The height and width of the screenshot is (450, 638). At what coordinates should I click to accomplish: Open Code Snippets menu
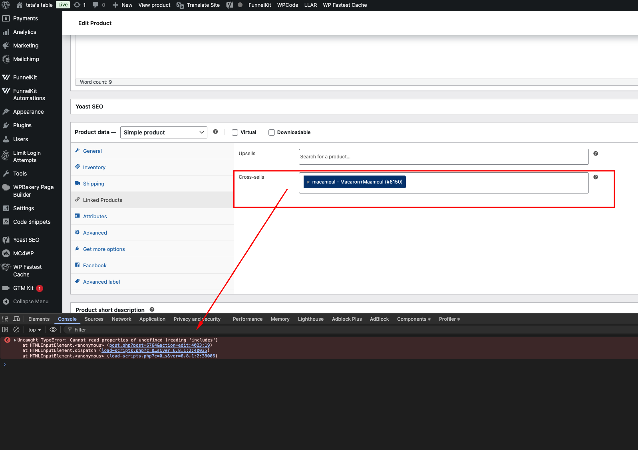31,222
